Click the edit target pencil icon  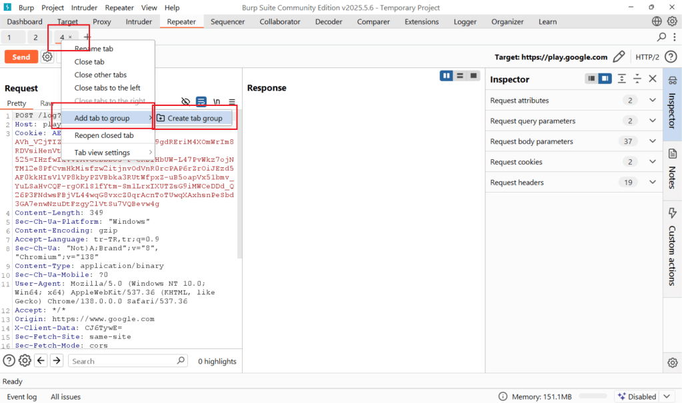tap(619, 57)
